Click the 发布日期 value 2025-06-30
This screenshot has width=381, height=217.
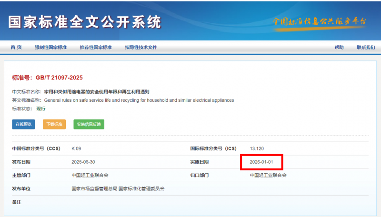pyautogui.click(x=84, y=162)
